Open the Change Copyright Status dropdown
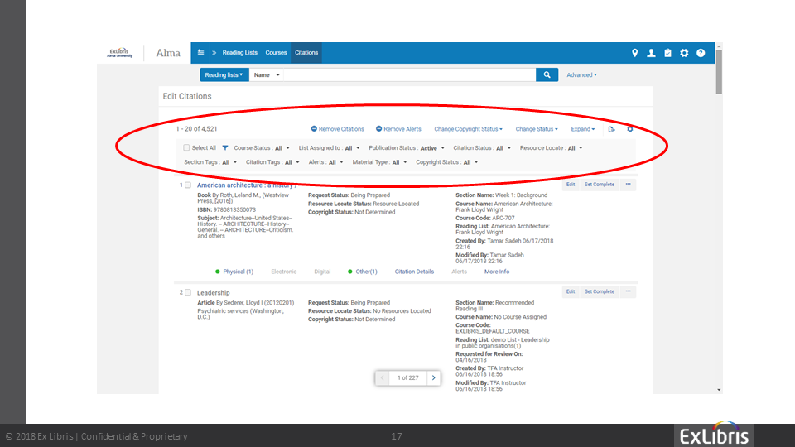Screen dimensions: 795x447 (x=469, y=129)
